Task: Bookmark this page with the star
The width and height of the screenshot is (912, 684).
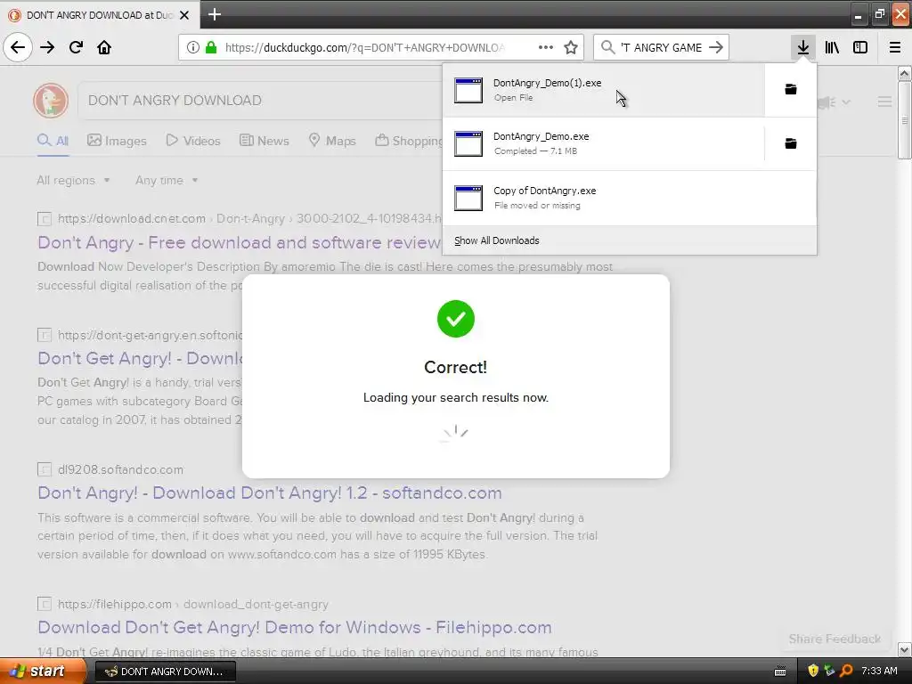Action: [571, 47]
